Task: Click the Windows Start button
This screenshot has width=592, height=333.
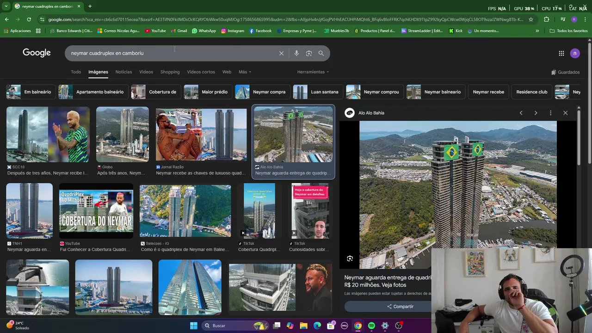Action: [x=194, y=326]
